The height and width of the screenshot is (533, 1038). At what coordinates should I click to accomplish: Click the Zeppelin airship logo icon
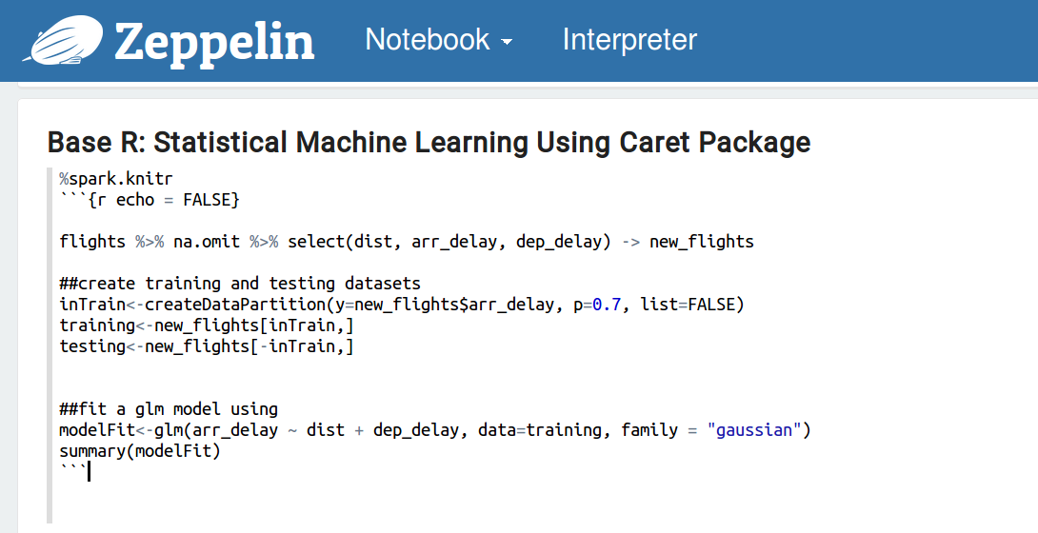(x=64, y=41)
